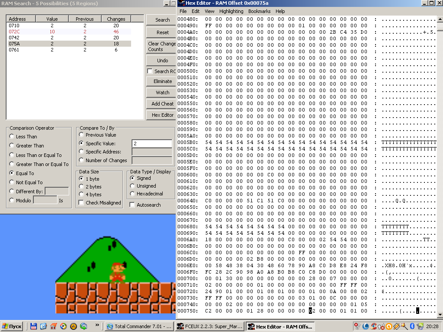Screen dimensions: 443x332
Task: Toggle the Search ROM checkbox
Action: point(150,71)
